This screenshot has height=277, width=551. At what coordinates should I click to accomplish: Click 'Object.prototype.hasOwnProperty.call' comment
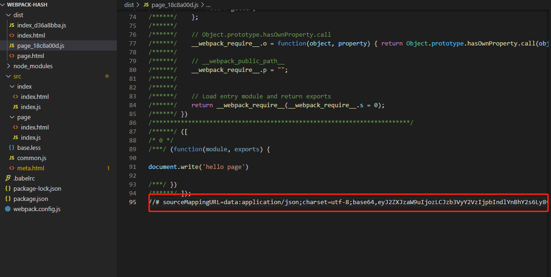261,35
